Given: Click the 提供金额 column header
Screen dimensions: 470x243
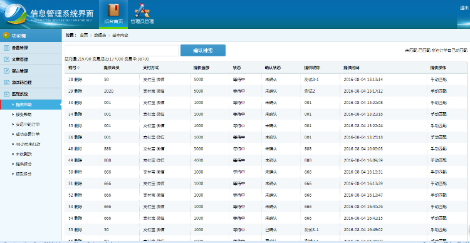Looking at the screenshot, I should click(201, 68).
